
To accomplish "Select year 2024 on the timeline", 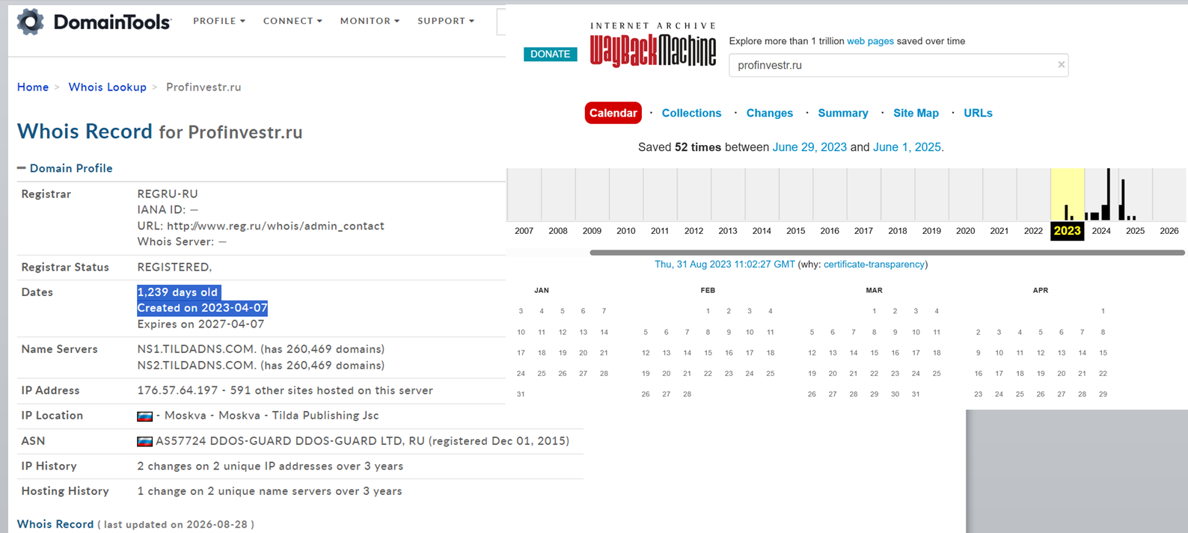I will tap(1101, 231).
